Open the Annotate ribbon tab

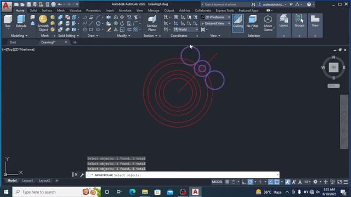coord(125,10)
